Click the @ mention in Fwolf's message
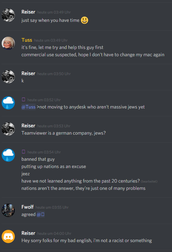172x252 pixels. (x=40, y=214)
